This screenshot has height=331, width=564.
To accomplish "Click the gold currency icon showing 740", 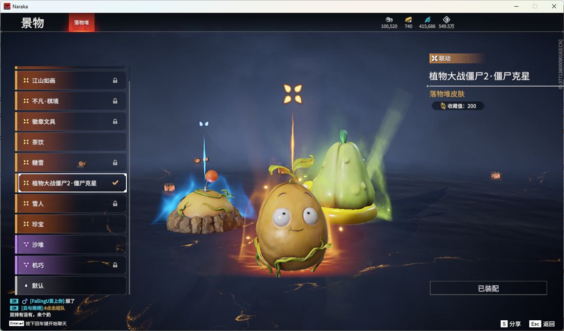I will point(408,20).
